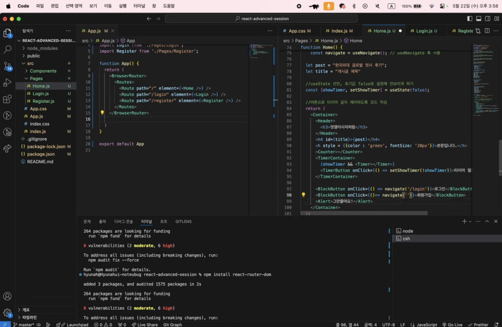Image resolution: width=502 pixels, height=327 pixels.
Task: Open Manage settings gear icon
Action: point(7,312)
